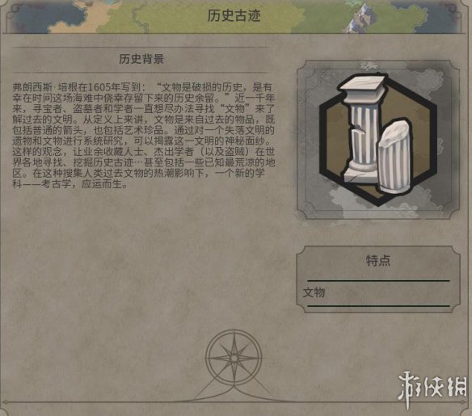Click the dark line under the 特点 header

click(x=379, y=280)
